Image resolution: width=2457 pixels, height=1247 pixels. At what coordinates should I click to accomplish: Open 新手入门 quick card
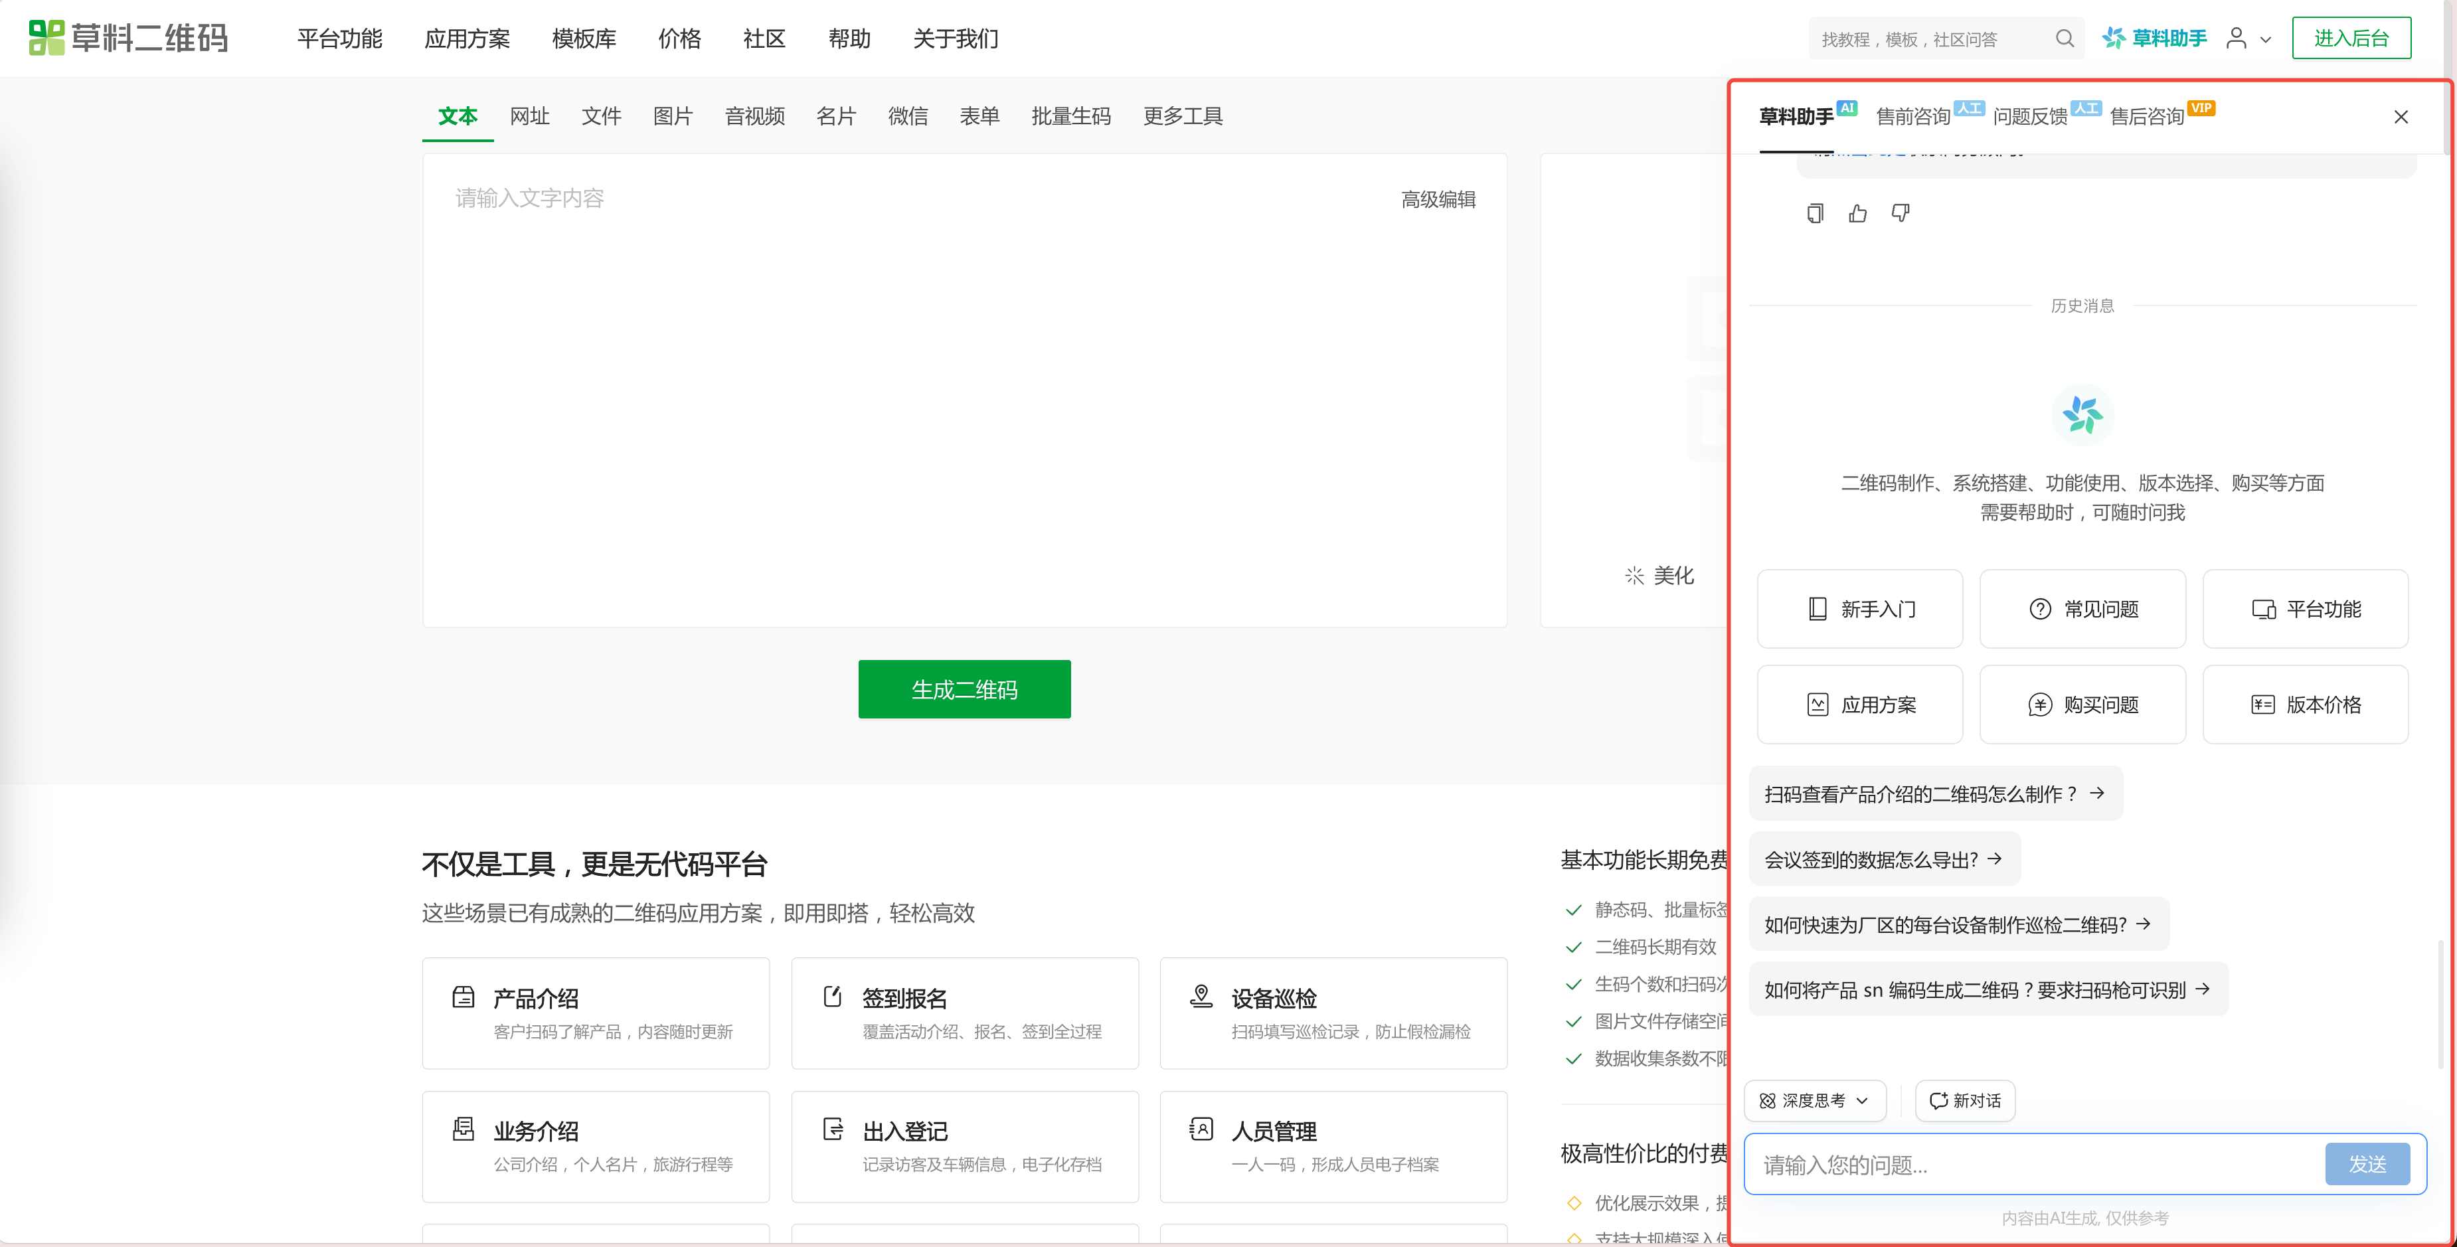tap(1860, 609)
